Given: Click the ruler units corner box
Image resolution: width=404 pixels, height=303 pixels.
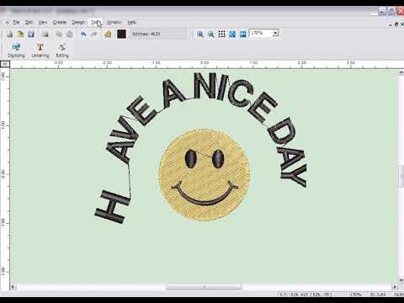Looking at the screenshot, I should pyautogui.click(x=5, y=64).
